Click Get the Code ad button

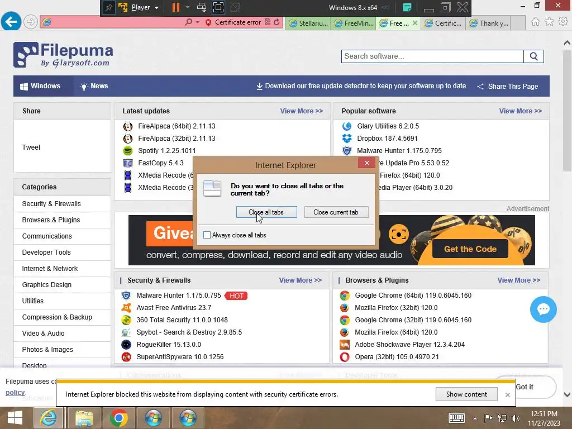tap(470, 249)
